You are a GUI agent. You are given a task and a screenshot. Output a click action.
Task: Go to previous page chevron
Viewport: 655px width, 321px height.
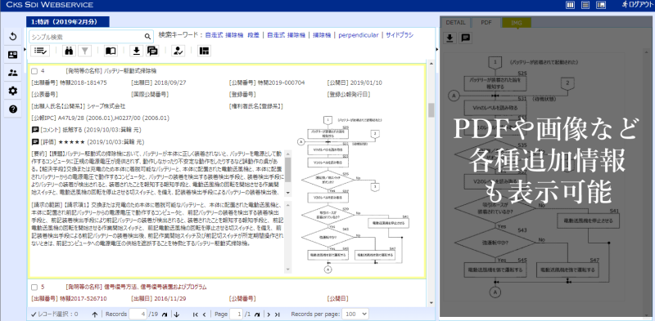204,314
